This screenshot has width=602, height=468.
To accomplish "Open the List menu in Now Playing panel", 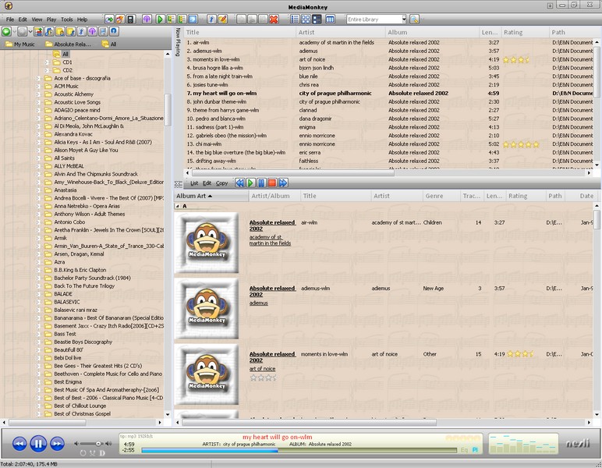I will 194,183.
